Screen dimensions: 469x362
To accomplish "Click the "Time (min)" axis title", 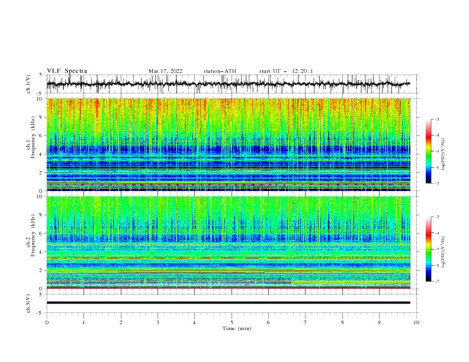I will [x=237, y=328].
